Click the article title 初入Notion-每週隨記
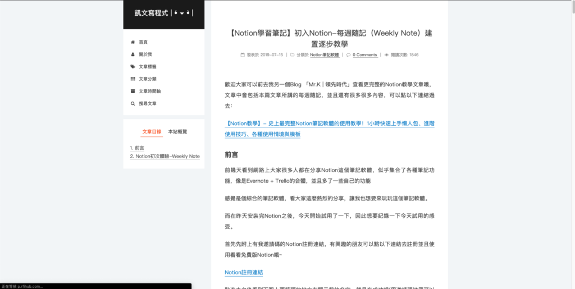This screenshot has width=575, height=289. (330, 39)
